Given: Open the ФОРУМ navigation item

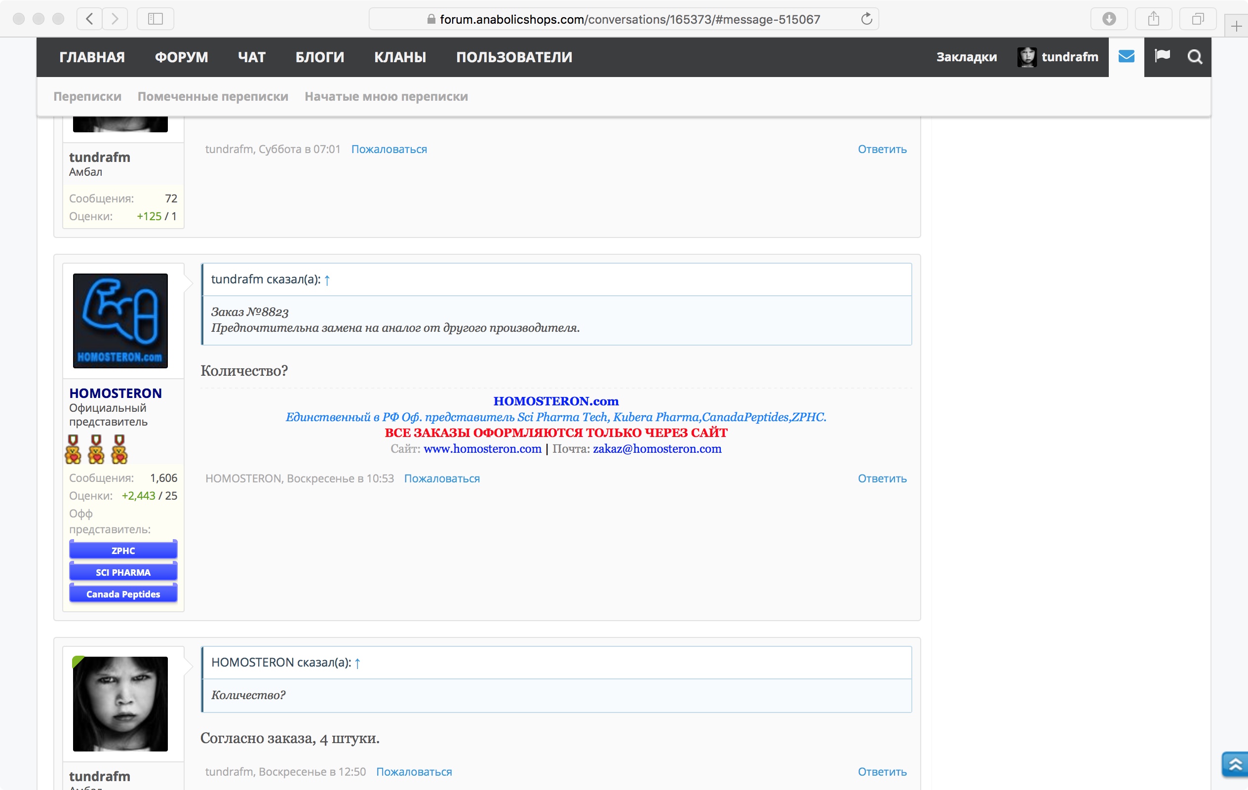Looking at the screenshot, I should click(181, 57).
